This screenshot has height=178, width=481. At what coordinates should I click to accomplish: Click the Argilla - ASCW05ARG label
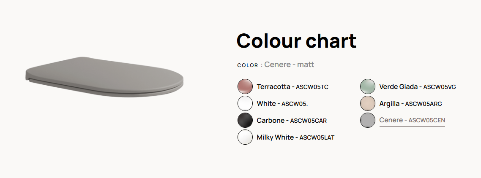410,104
